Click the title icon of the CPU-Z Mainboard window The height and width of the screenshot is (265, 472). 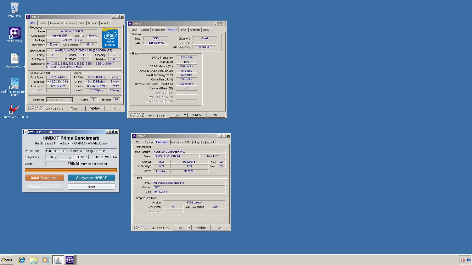(x=134, y=136)
